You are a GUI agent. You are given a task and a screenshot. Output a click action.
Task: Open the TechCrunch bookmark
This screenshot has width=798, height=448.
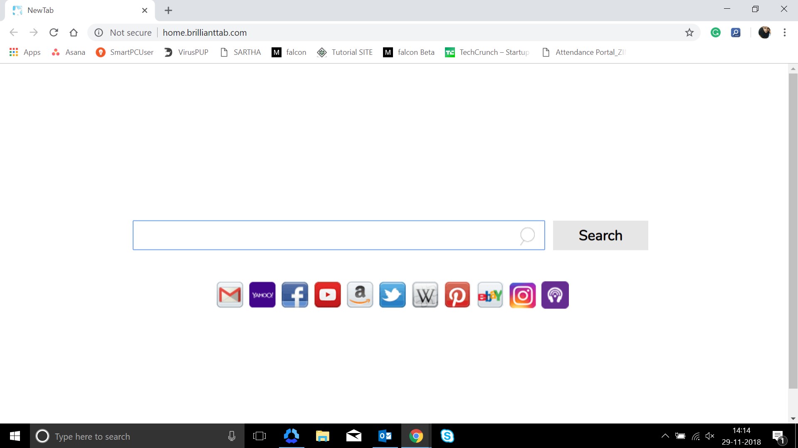[487, 52]
